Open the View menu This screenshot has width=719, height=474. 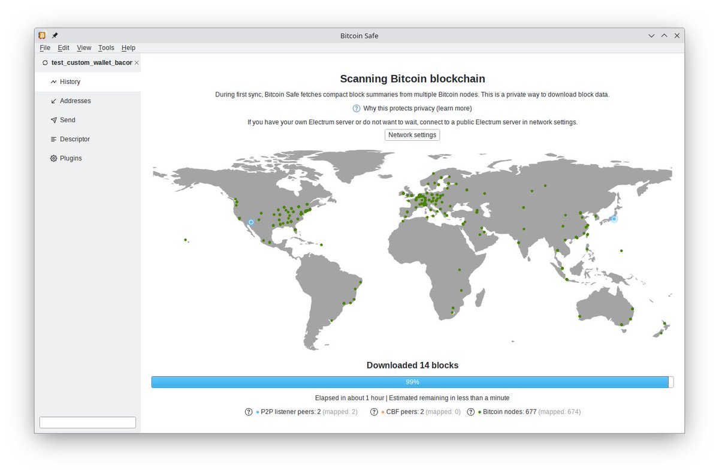(84, 48)
